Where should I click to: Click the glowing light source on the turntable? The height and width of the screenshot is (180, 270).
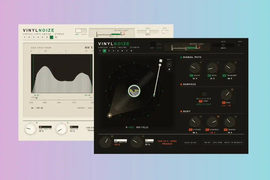[x=109, y=115]
